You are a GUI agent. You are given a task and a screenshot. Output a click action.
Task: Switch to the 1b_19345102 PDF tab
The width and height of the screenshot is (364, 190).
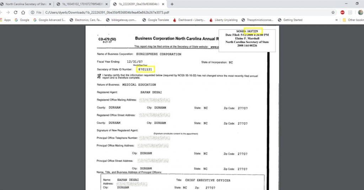(82, 4)
